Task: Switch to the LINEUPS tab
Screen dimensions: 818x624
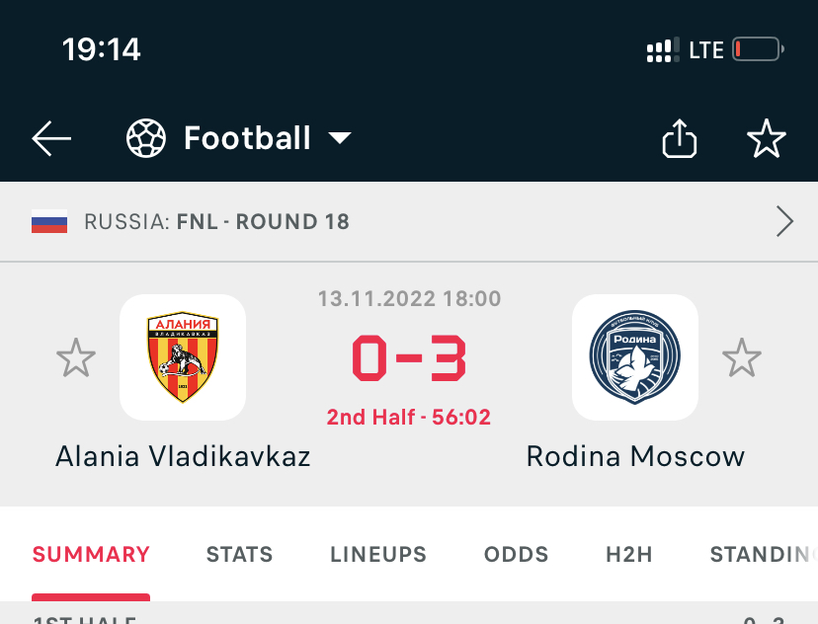Action: (378, 555)
